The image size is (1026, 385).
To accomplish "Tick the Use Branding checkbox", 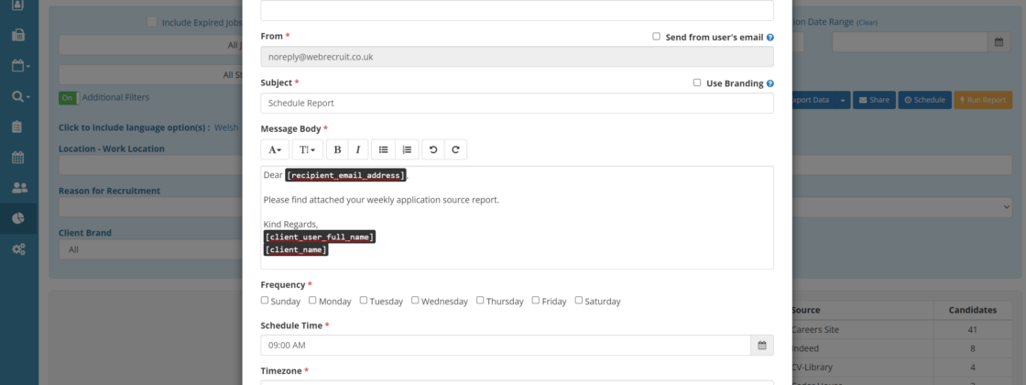I will (697, 82).
